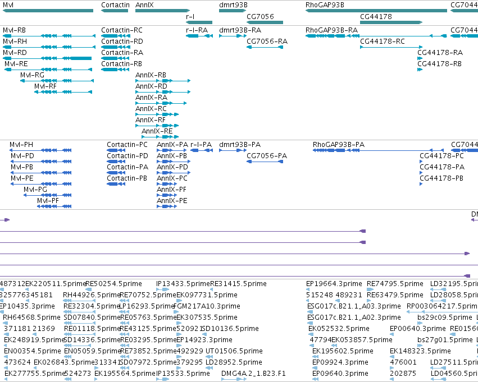Click the AnnIX-RE transcript
This screenshot has height=382, width=478.
click(x=160, y=137)
